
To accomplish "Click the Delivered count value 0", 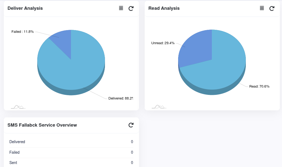I will pyautogui.click(x=132, y=142).
